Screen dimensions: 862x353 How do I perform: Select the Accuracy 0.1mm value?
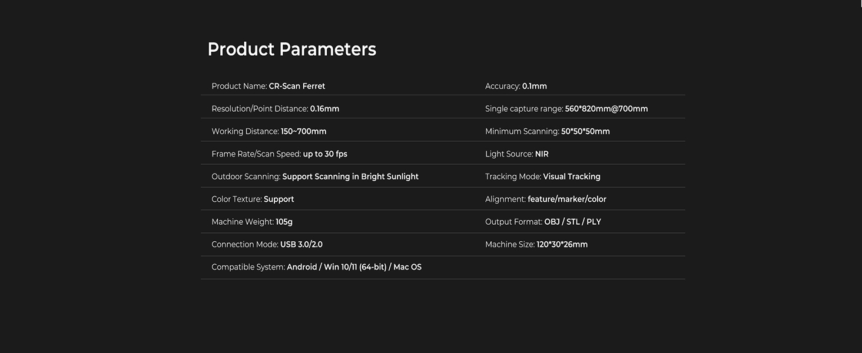[x=534, y=86]
